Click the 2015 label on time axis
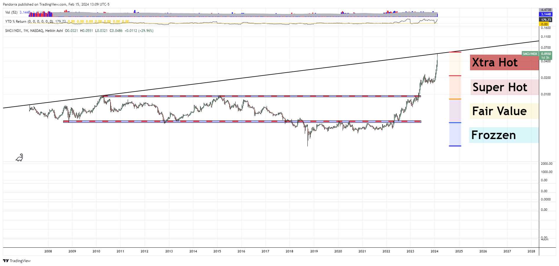The image size is (559, 266). coord(217,251)
